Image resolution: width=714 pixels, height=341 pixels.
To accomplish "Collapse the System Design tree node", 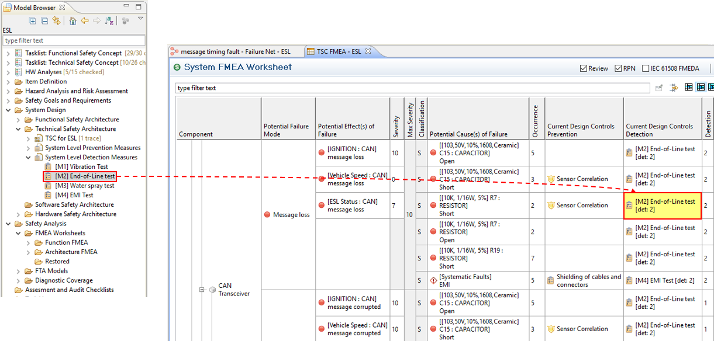I will pyautogui.click(x=8, y=110).
